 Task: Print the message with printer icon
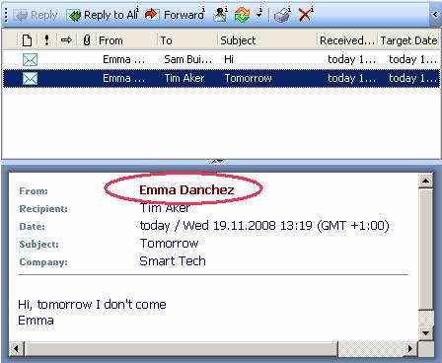282,15
